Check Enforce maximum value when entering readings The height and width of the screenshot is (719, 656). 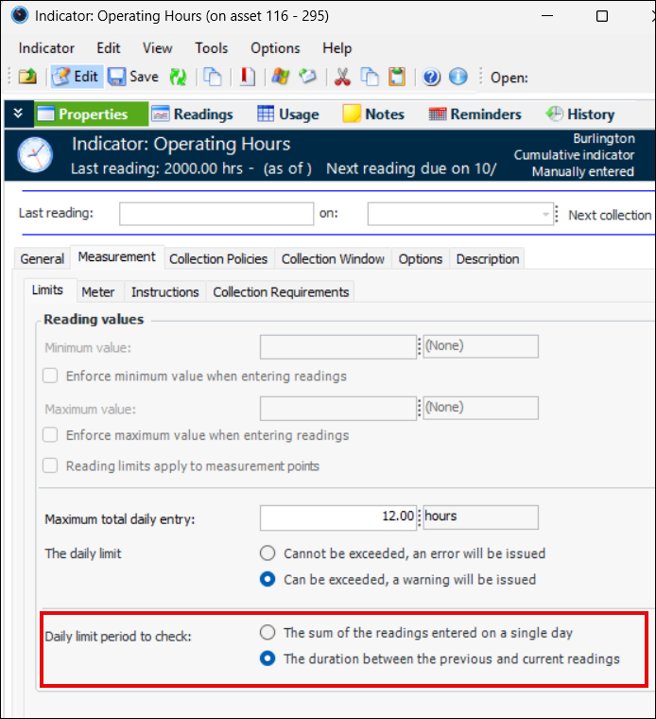(50, 434)
